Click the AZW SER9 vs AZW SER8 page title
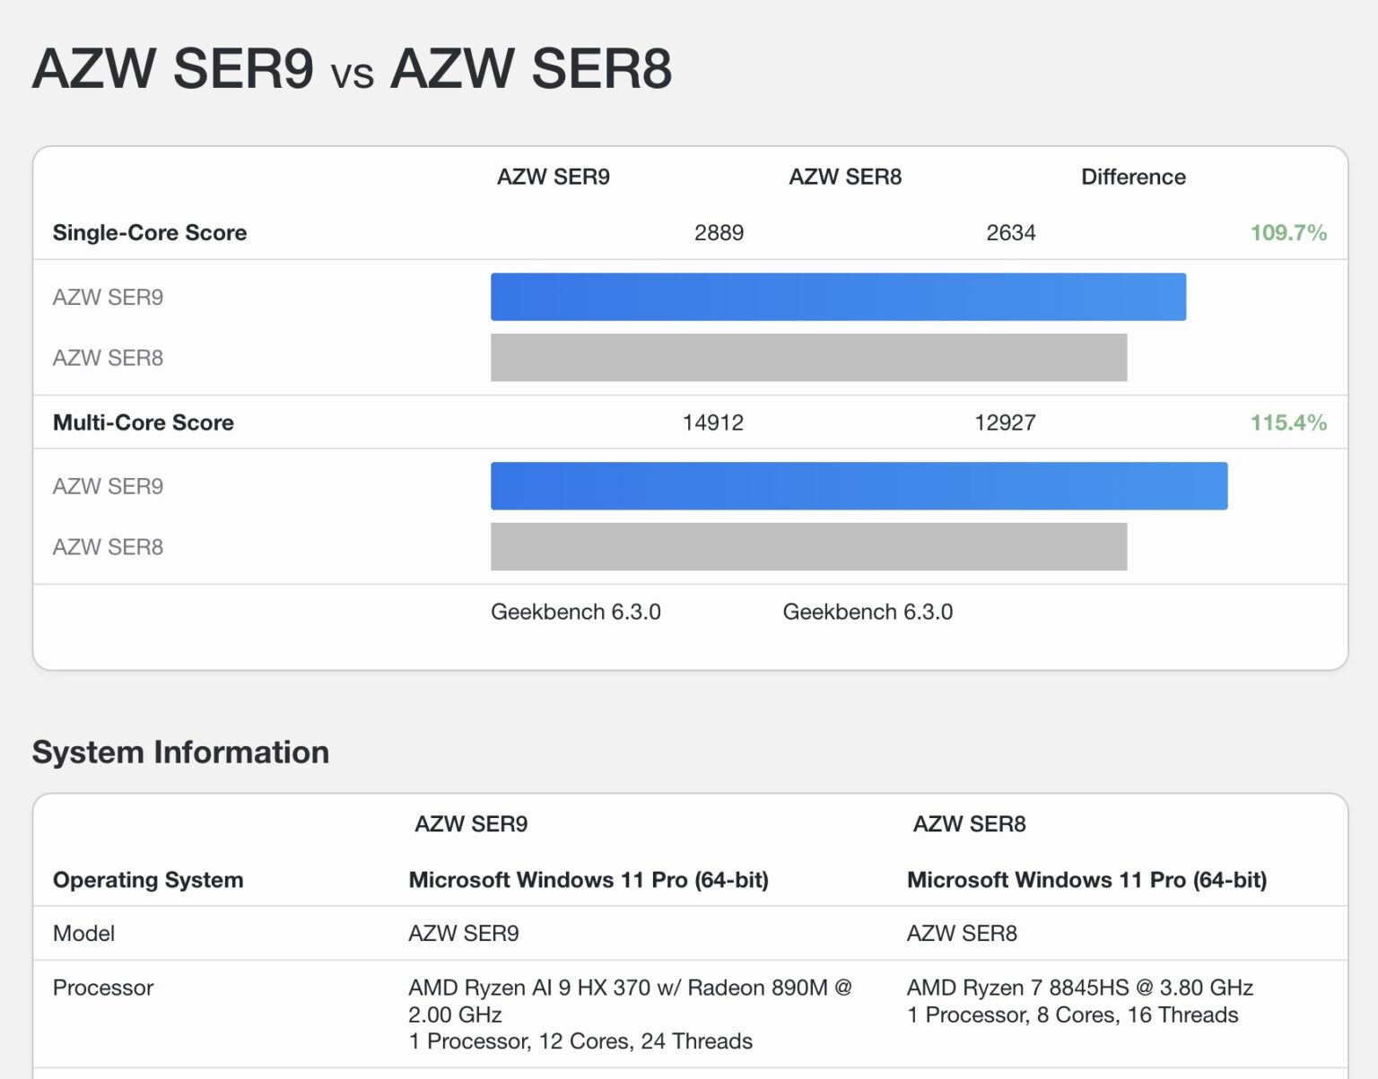Viewport: 1378px width, 1079px height. click(x=350, y=67)
